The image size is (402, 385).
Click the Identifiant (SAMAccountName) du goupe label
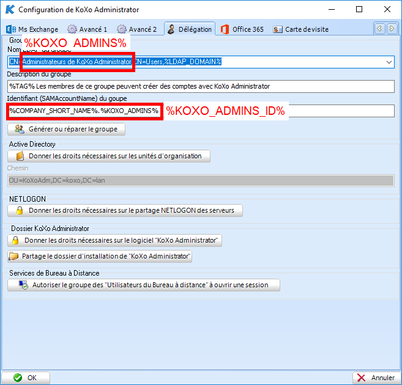67,98
